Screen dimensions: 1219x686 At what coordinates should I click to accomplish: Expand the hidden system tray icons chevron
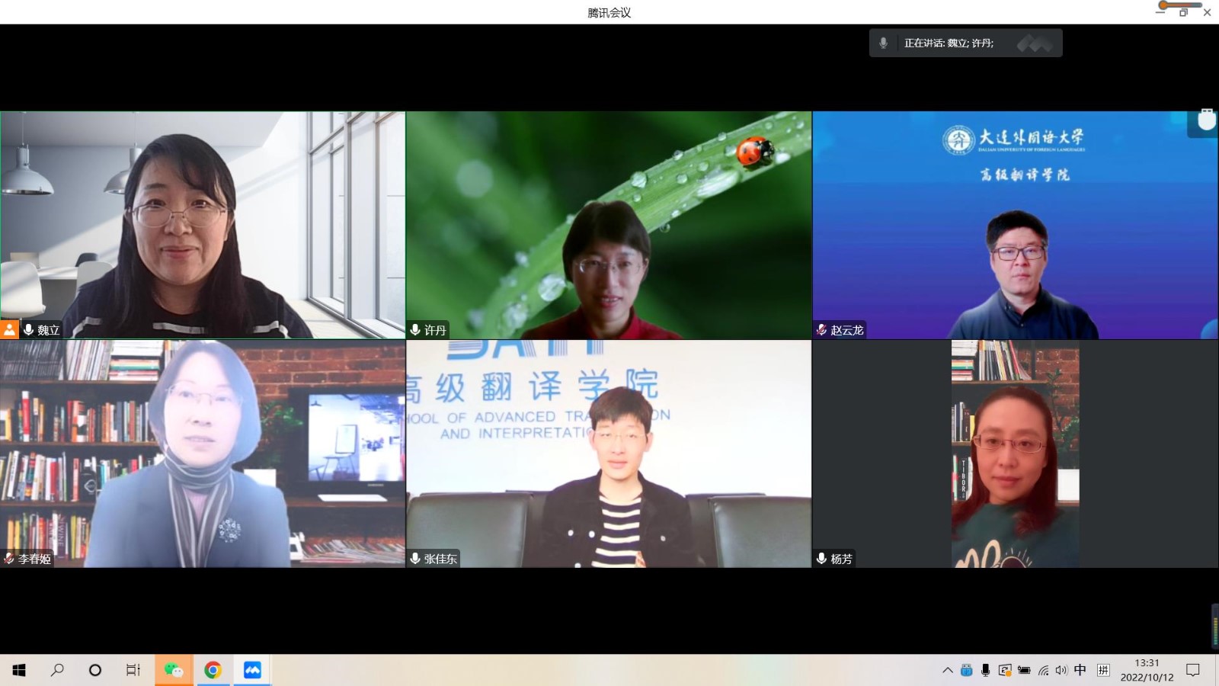[947, 670]
